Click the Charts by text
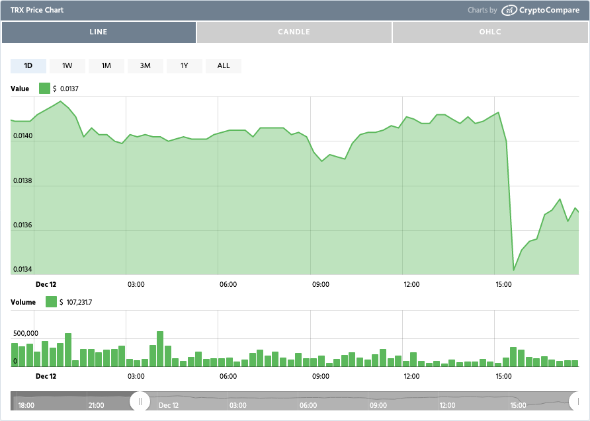The width and height of the screenshot is (590, 421). (x=482, y=10)
